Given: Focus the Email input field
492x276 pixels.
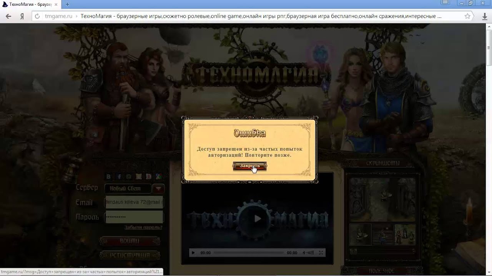Looking at the screenshot, I should (134, 202).
